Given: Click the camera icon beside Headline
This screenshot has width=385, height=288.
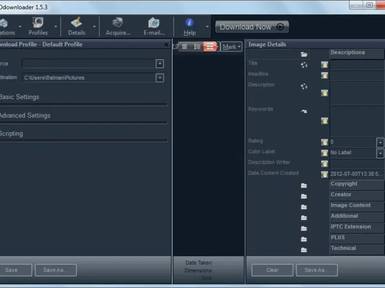Looking at the screenshot, I should (324, 75).
